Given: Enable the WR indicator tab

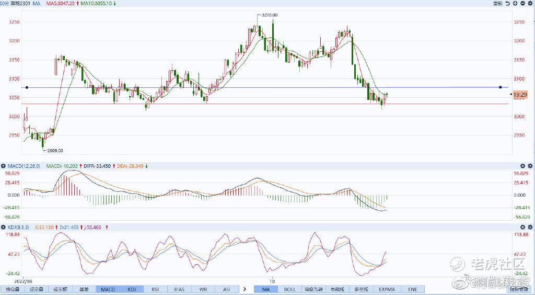Looking at the screenshot, I should (x=203, y=289).
